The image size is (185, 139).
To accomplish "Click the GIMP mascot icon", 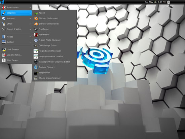I will pyautogui.click(x=36, y=45).
